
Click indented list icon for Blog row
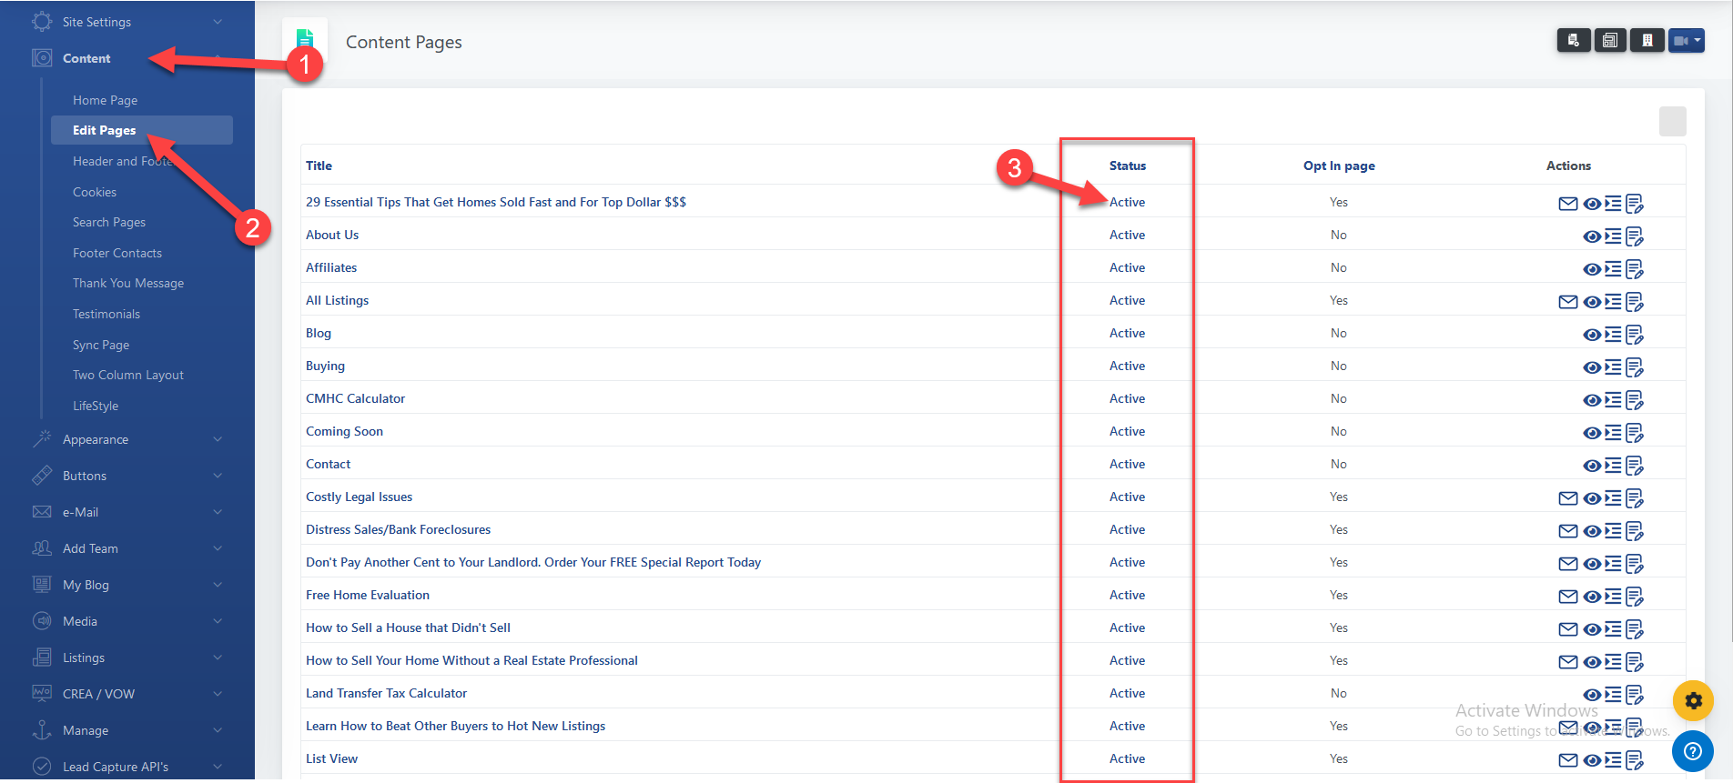click(x=1613, y=335)
